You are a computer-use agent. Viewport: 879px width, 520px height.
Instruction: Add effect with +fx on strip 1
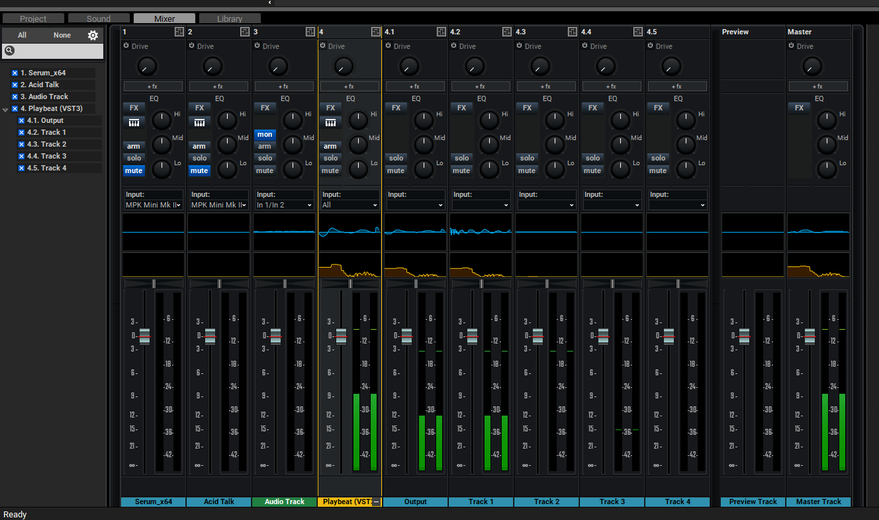click(154, 87)
